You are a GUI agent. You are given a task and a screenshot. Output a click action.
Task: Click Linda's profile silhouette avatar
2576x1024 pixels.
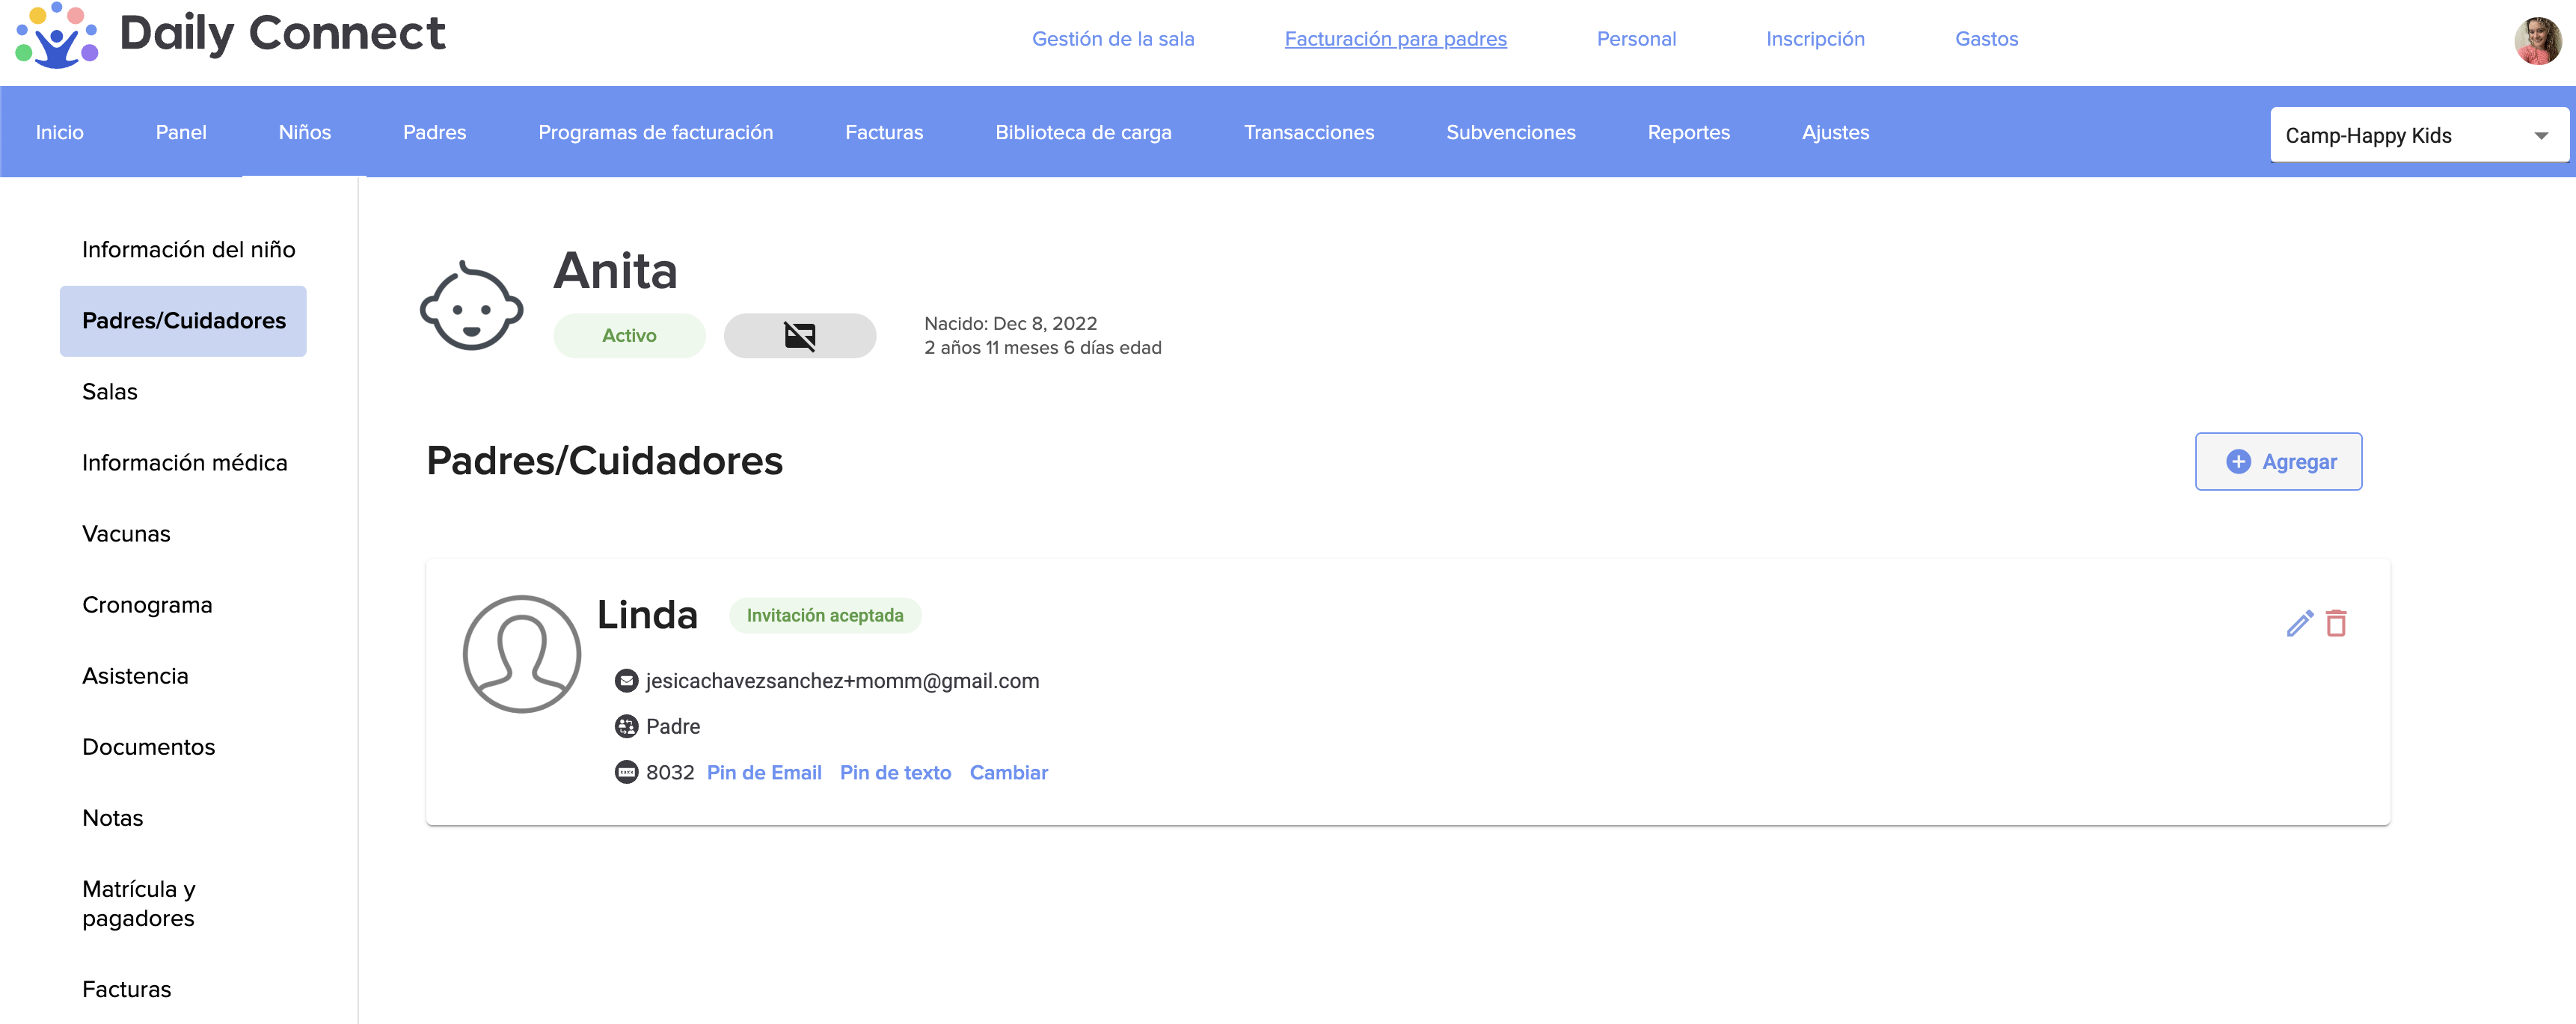[x=521, y=654]
